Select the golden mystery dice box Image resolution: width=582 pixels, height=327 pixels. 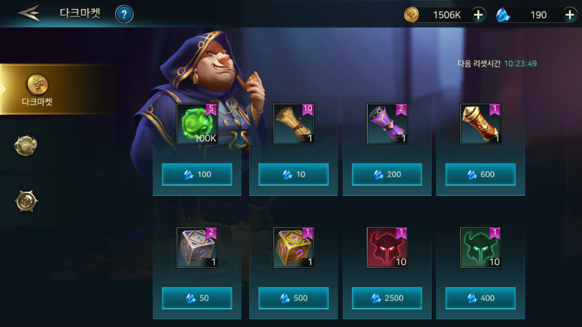pyautogui.click(x=294, y=247)
